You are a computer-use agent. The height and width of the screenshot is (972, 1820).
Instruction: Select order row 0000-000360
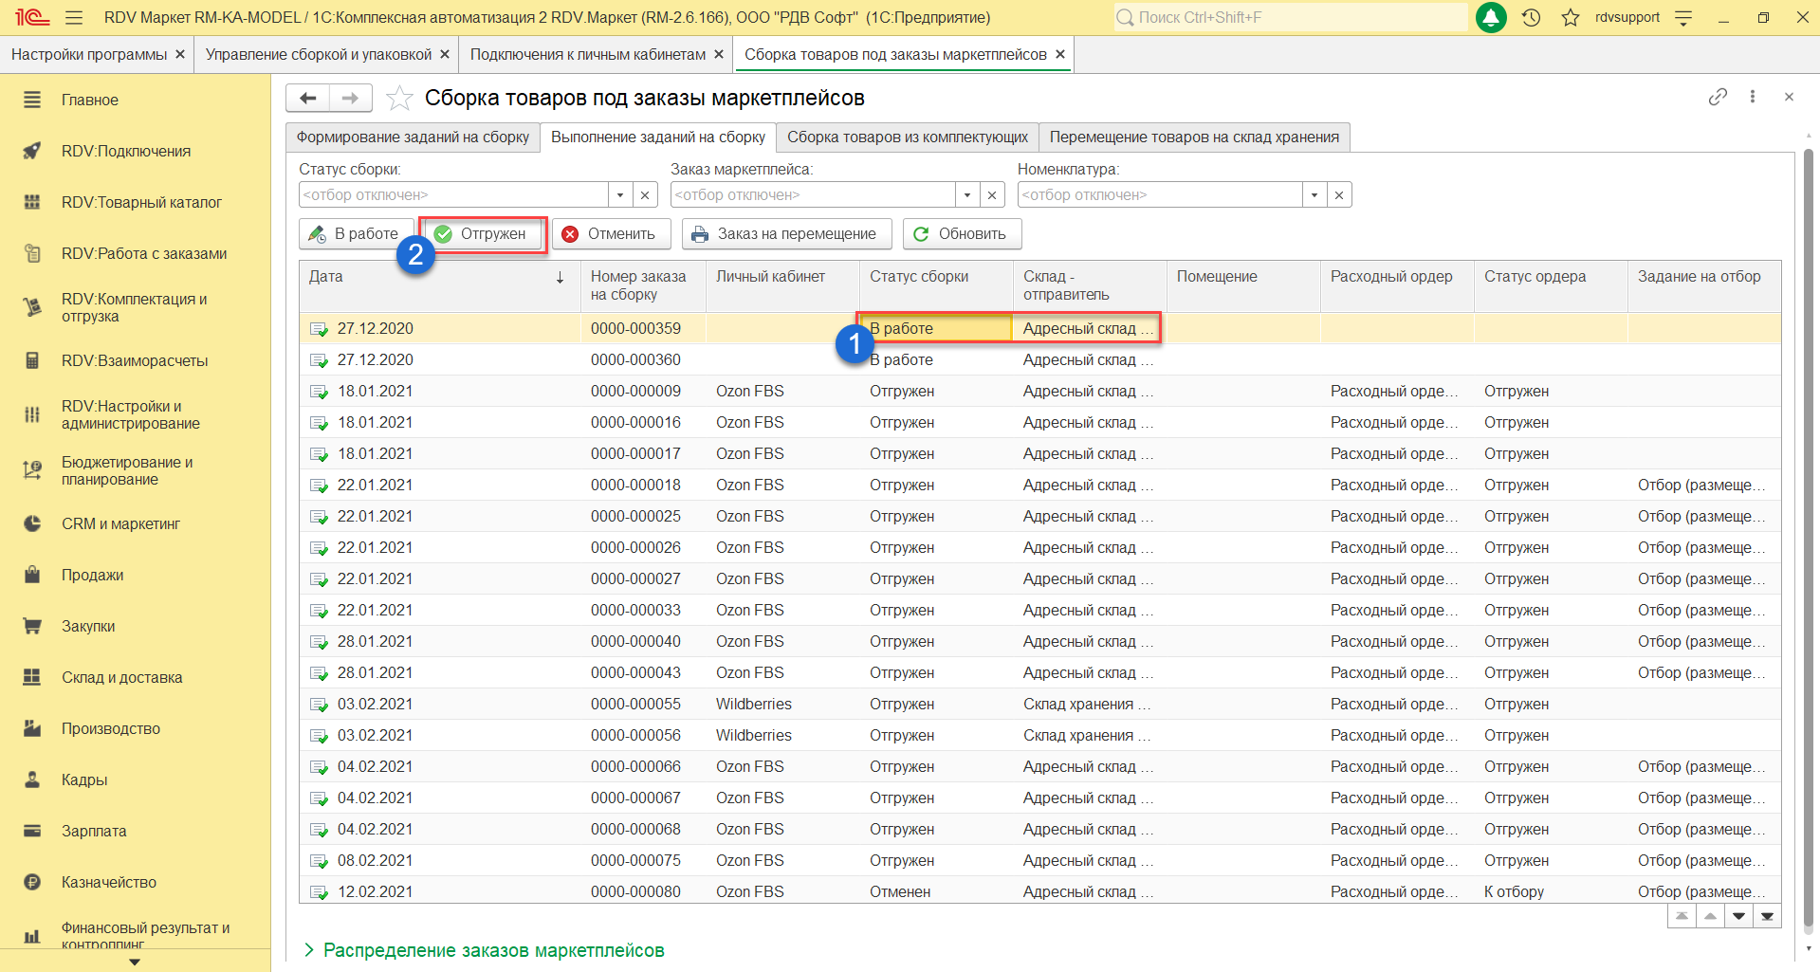pyautogui.click(x=635, y=359)
